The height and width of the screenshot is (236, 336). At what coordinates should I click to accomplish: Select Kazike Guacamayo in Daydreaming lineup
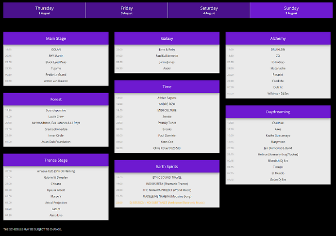278,135
